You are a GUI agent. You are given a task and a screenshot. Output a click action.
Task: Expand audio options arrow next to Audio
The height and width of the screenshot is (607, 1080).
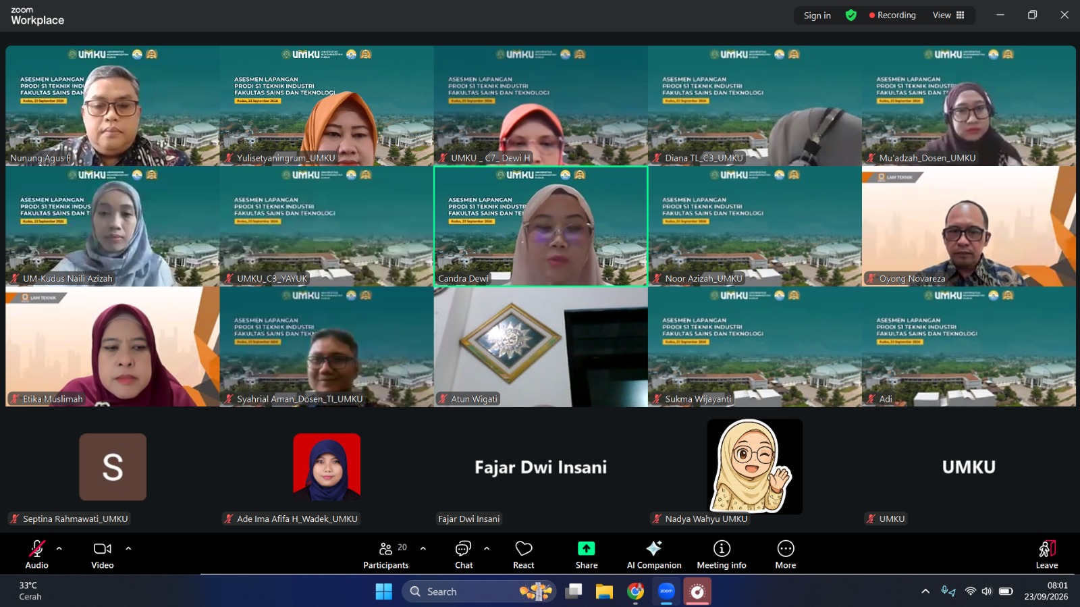[59, 548]
